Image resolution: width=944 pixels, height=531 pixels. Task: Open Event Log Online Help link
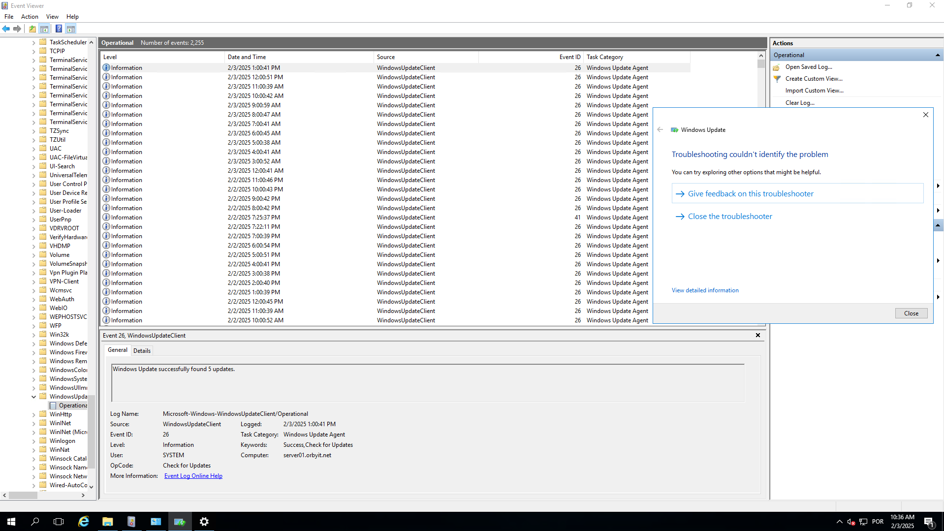coord(193,476)
